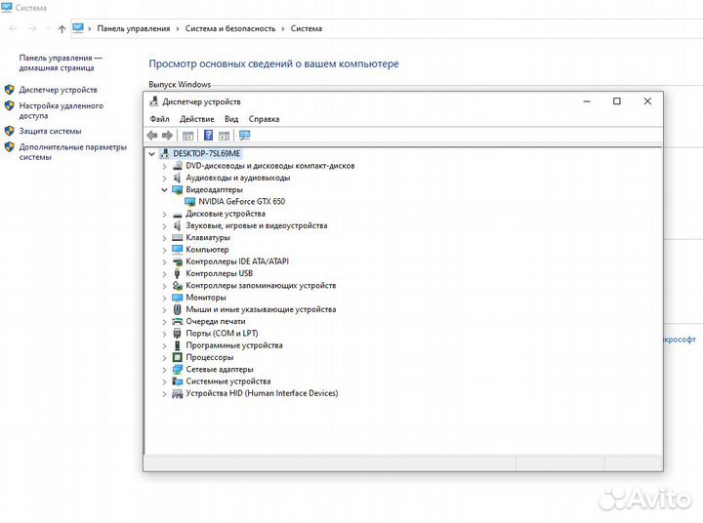Viewport: 703px width, 523px height.
Task: Expand the Сетевые адаптеры category
Action: (164, 370)
